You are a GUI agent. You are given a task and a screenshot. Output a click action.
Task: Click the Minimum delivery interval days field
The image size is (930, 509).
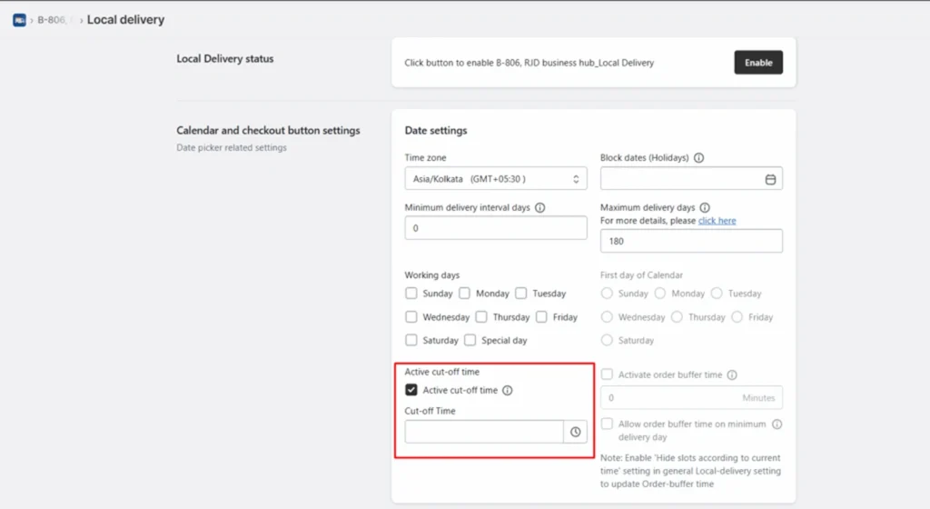[x=495, y=228]
